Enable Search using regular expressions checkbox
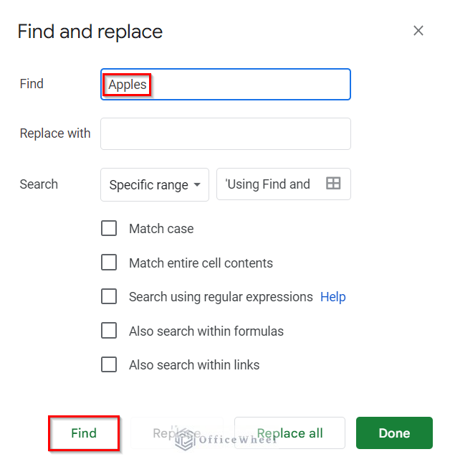450x467 pixels. pyautogui.click(x=109, y=296)
